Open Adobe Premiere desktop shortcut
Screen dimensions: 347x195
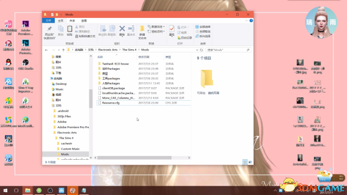[25, 28]
